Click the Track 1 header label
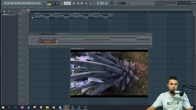Screen dimensions: 196x110 point(21,14)
